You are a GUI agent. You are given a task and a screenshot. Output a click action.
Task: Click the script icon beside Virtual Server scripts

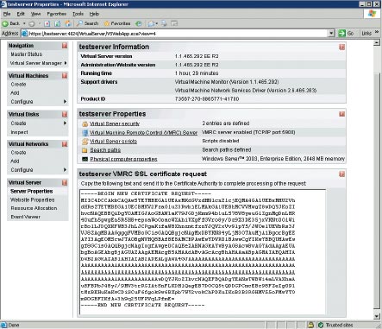click(85, 142)
